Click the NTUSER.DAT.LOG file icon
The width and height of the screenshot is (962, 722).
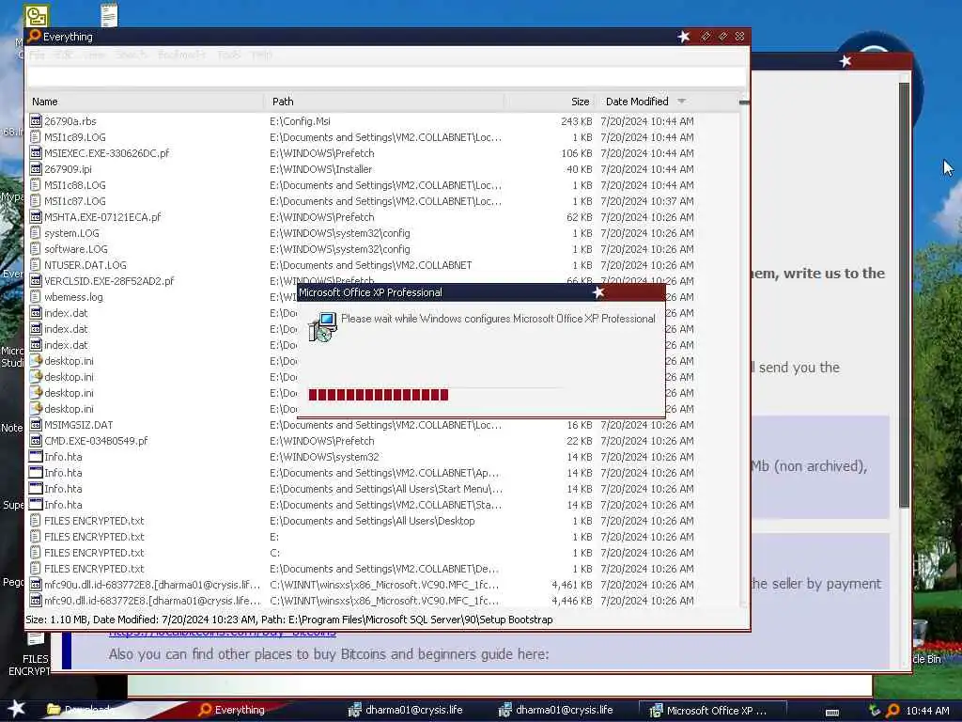(x=36, y=264)
